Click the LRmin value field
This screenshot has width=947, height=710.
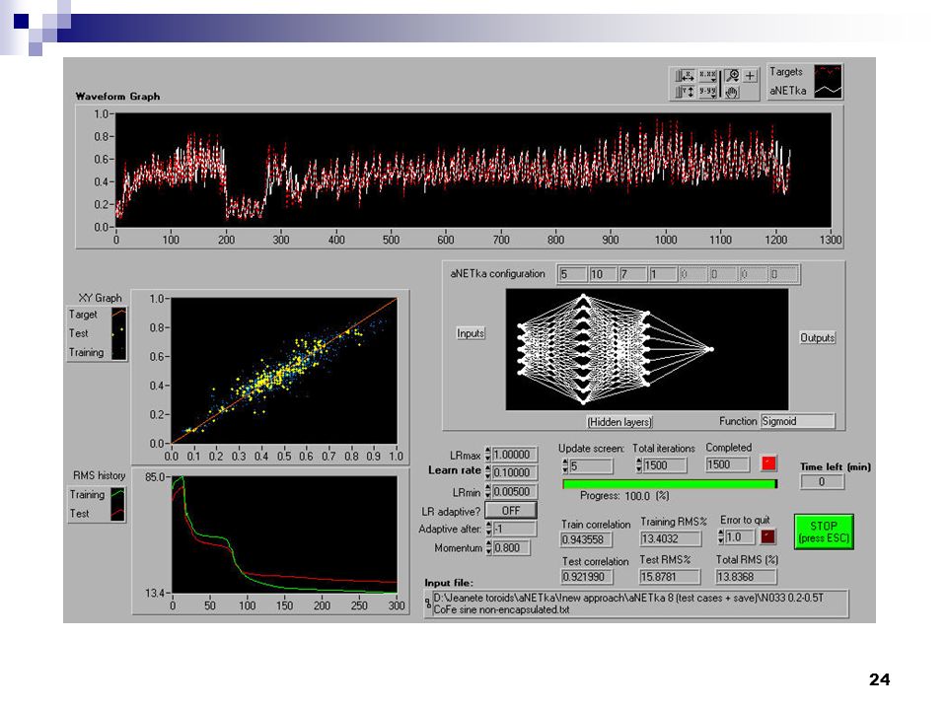[514, 492]
